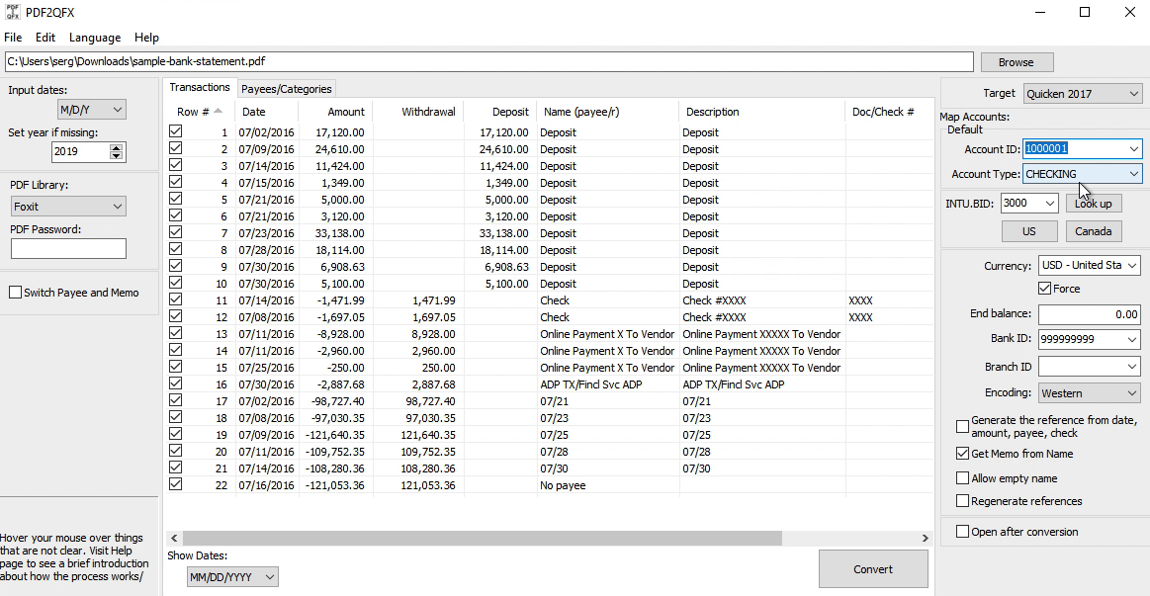
Task: Open the Edit menu
Action: click(x=45, y=38)
